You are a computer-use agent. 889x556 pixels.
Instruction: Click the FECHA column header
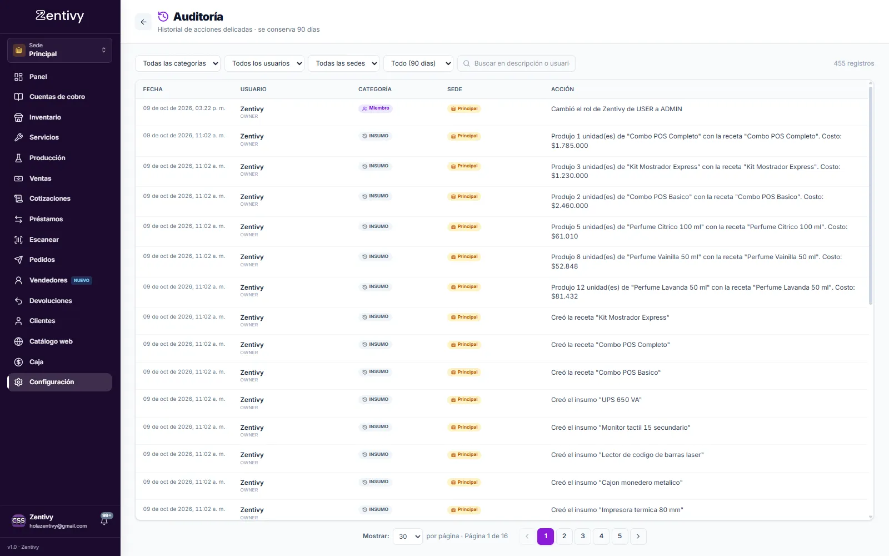click(153, 89)
